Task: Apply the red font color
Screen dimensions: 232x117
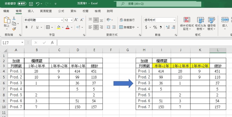Action: coord(67,27)
